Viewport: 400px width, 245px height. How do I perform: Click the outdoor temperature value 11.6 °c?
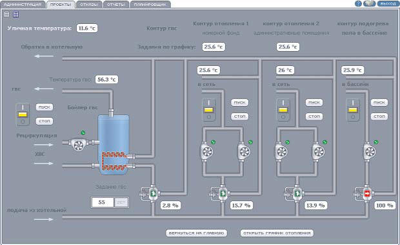click(x=87, y=28)
